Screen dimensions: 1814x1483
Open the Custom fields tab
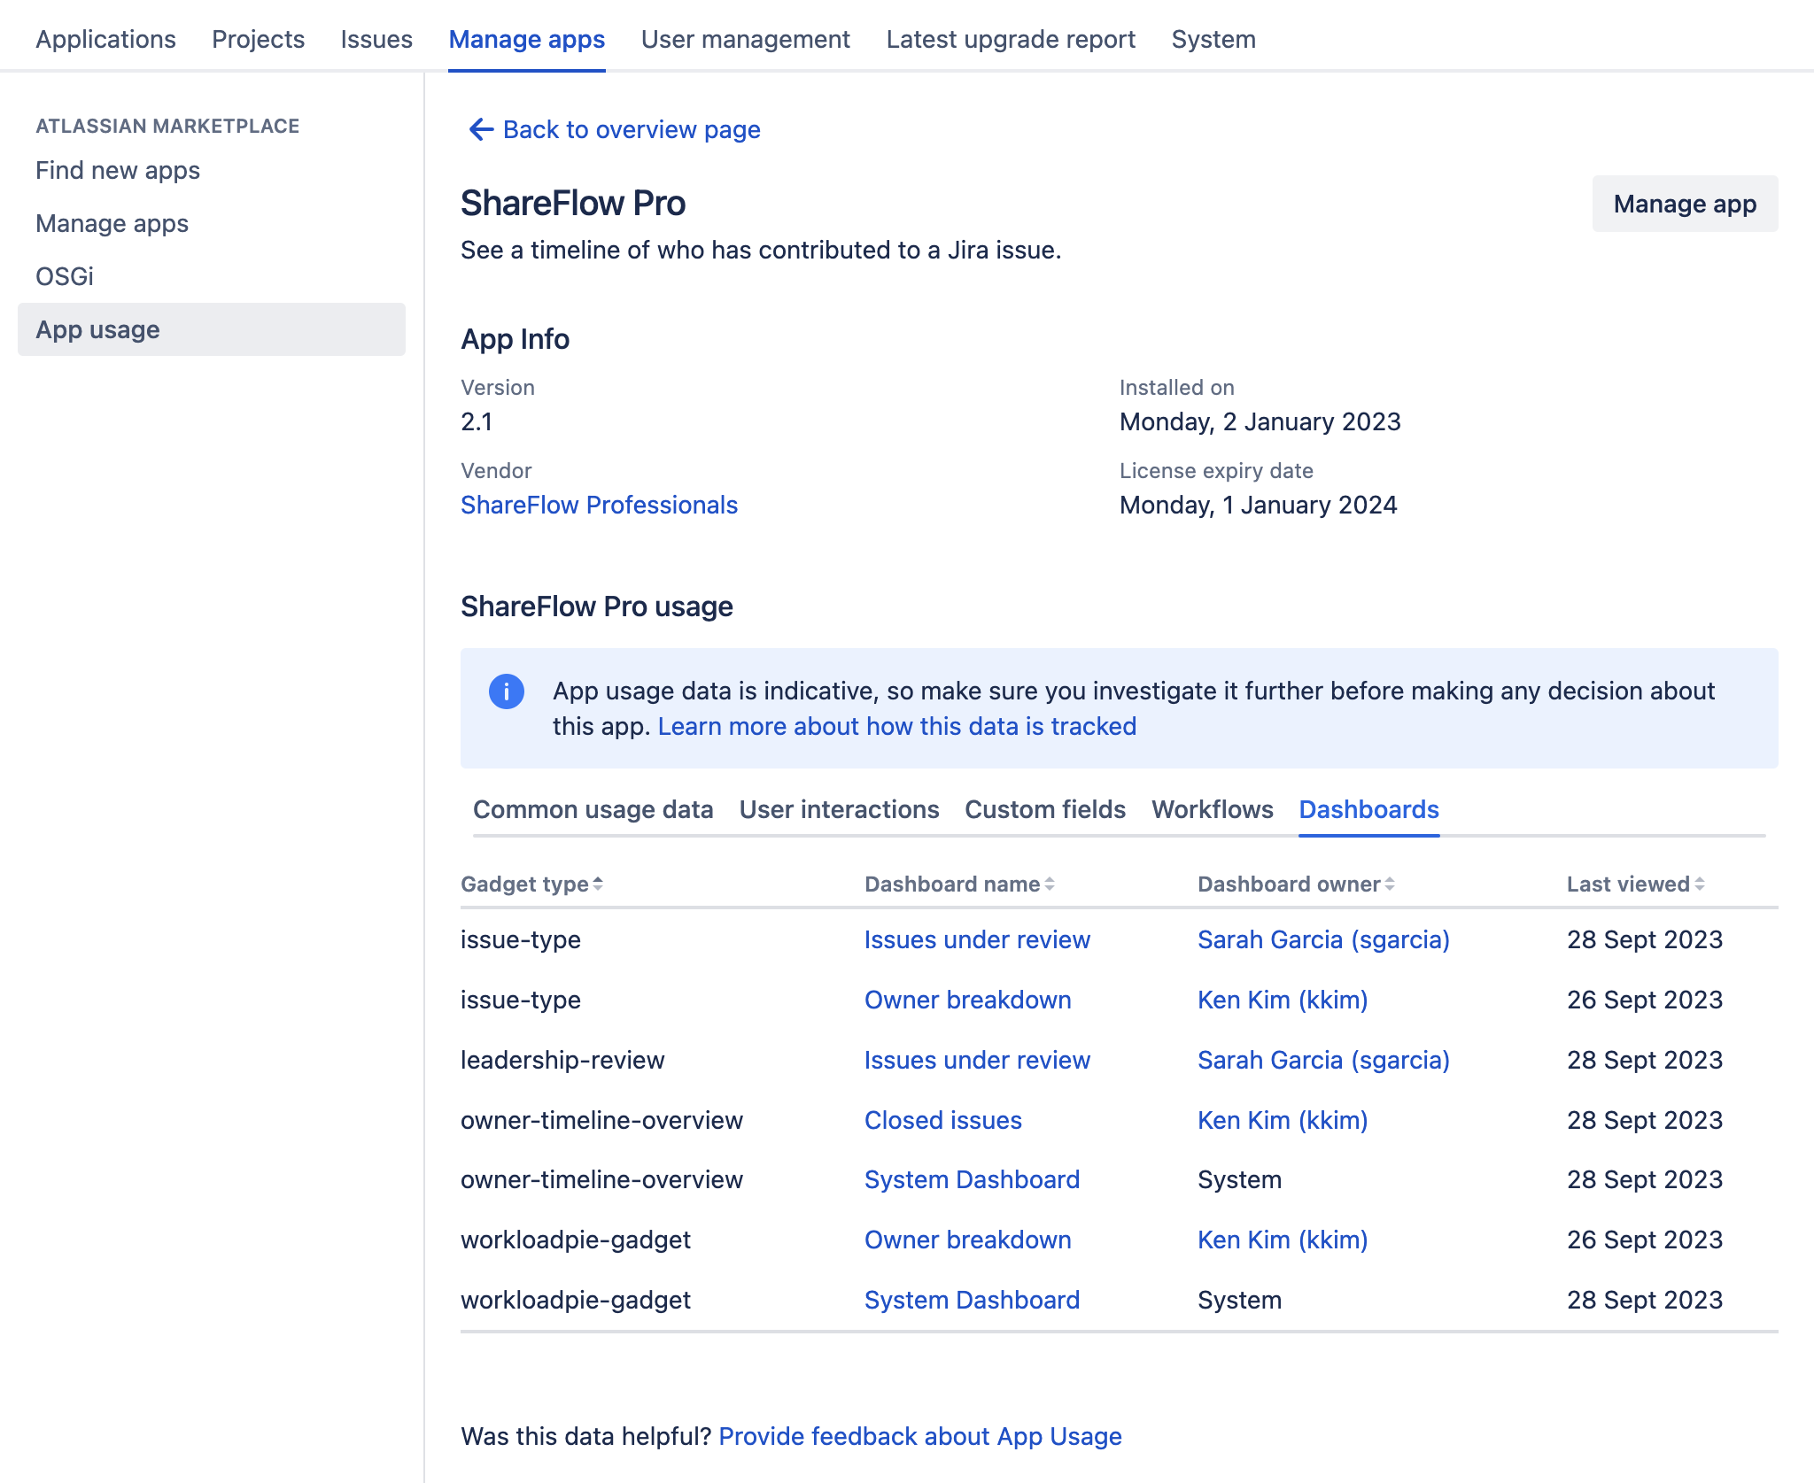pyautogui.click(x=1044, y=808)
